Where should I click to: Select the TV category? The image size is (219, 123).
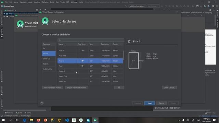(49, 49)
